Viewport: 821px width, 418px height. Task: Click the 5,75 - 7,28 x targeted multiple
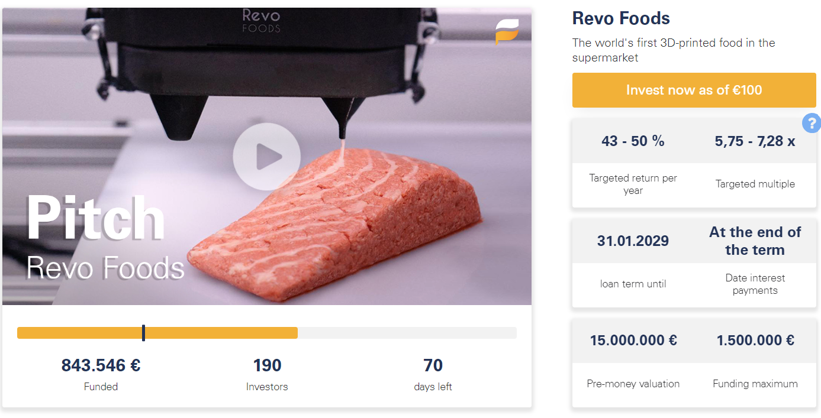click(x=755, y=141)
